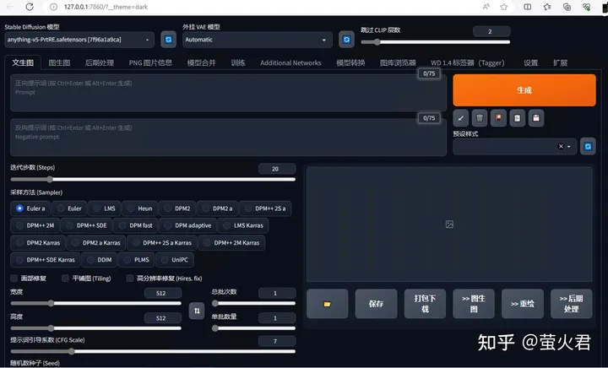Click the site information icon in the address bar

tap(54, 7)
